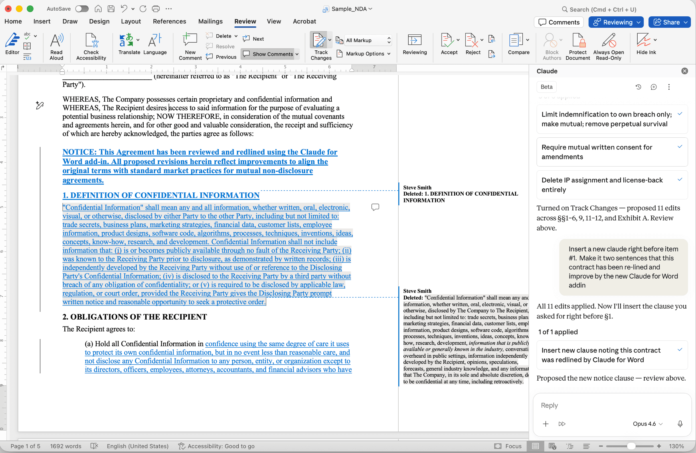Click the zoom out minus button
This screenshot has height=453, width=696.
[x=601, y=446]
